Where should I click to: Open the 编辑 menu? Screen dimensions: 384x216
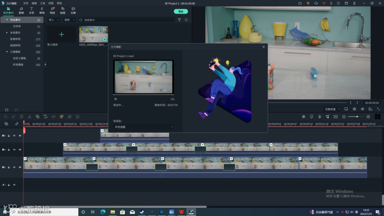34,3
